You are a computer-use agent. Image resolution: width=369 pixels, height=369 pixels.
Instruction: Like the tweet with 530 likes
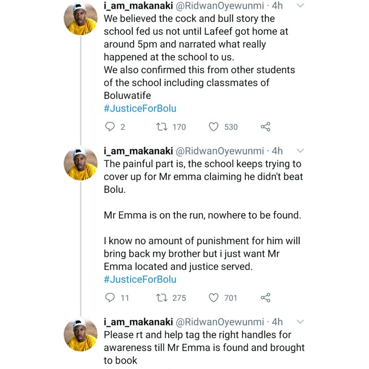click(214, 127)
